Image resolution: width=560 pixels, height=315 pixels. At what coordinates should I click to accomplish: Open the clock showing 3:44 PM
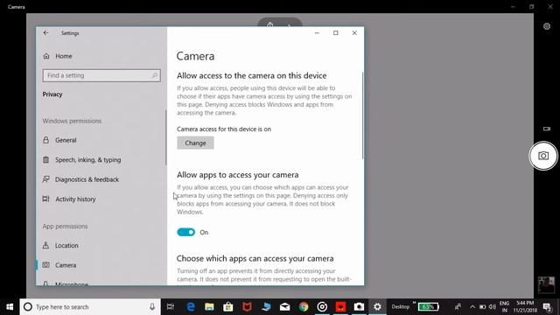click(525, 307)
